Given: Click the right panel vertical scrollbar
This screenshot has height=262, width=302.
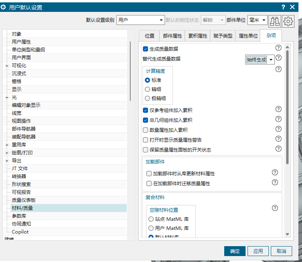Looking at the screenshot, I should (287, 107).
